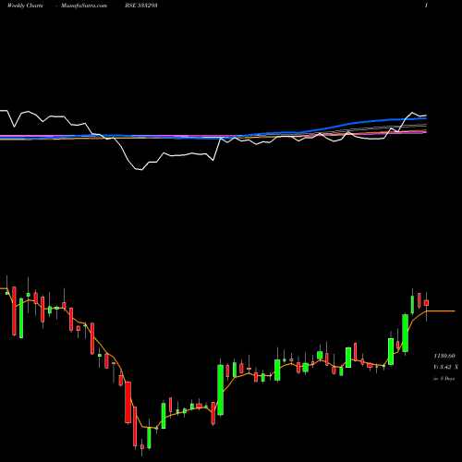Viewport: 462px width, 462px height.
Task: Click the 'V: 3.42 X' volume label
Action: click(445, 367)
